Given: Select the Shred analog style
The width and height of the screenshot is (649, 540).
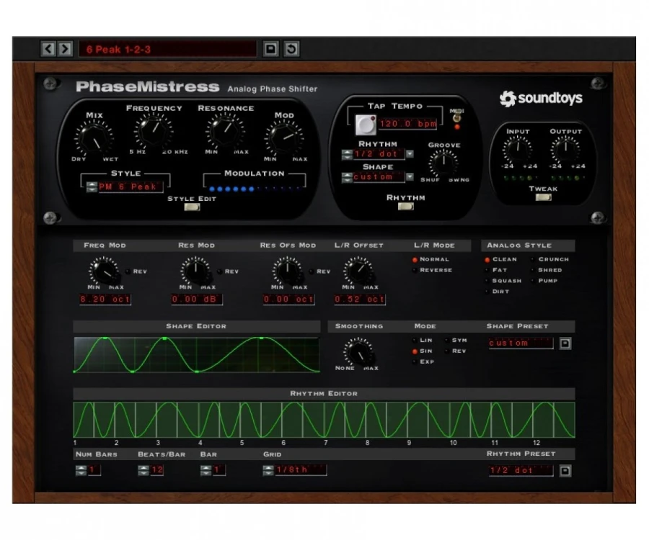Looking at the screenshot, I should (x=533, y=270).
